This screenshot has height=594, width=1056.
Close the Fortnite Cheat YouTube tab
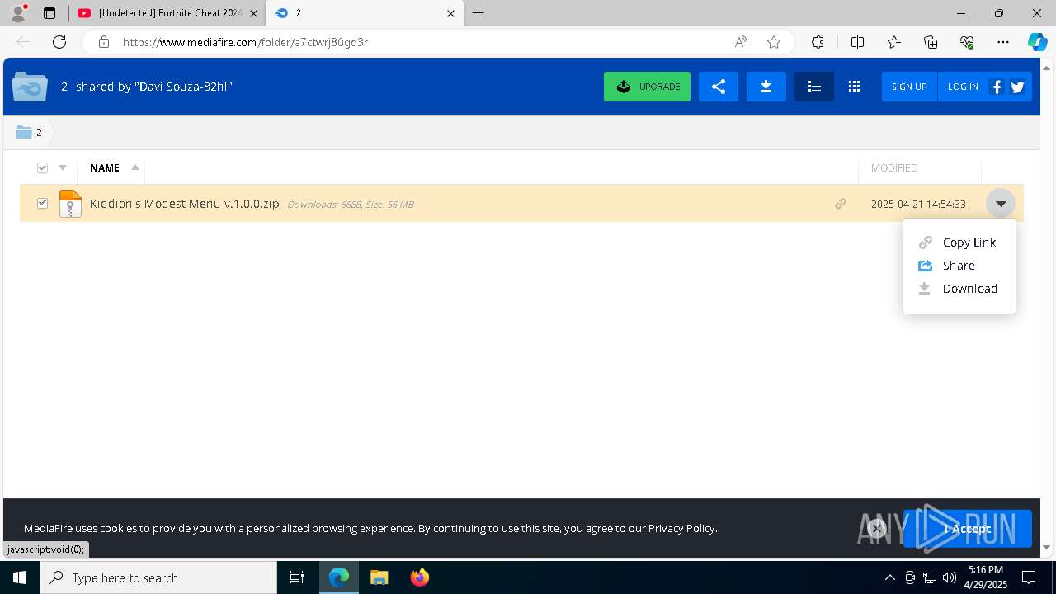[253, 13]
